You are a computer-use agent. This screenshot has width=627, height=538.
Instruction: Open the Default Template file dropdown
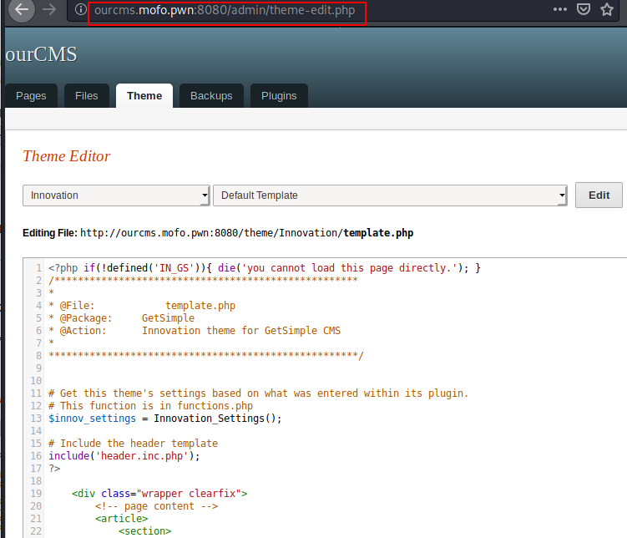390,195
